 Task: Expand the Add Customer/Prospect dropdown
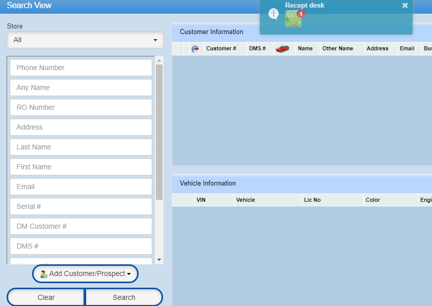[x=85, y=274]
